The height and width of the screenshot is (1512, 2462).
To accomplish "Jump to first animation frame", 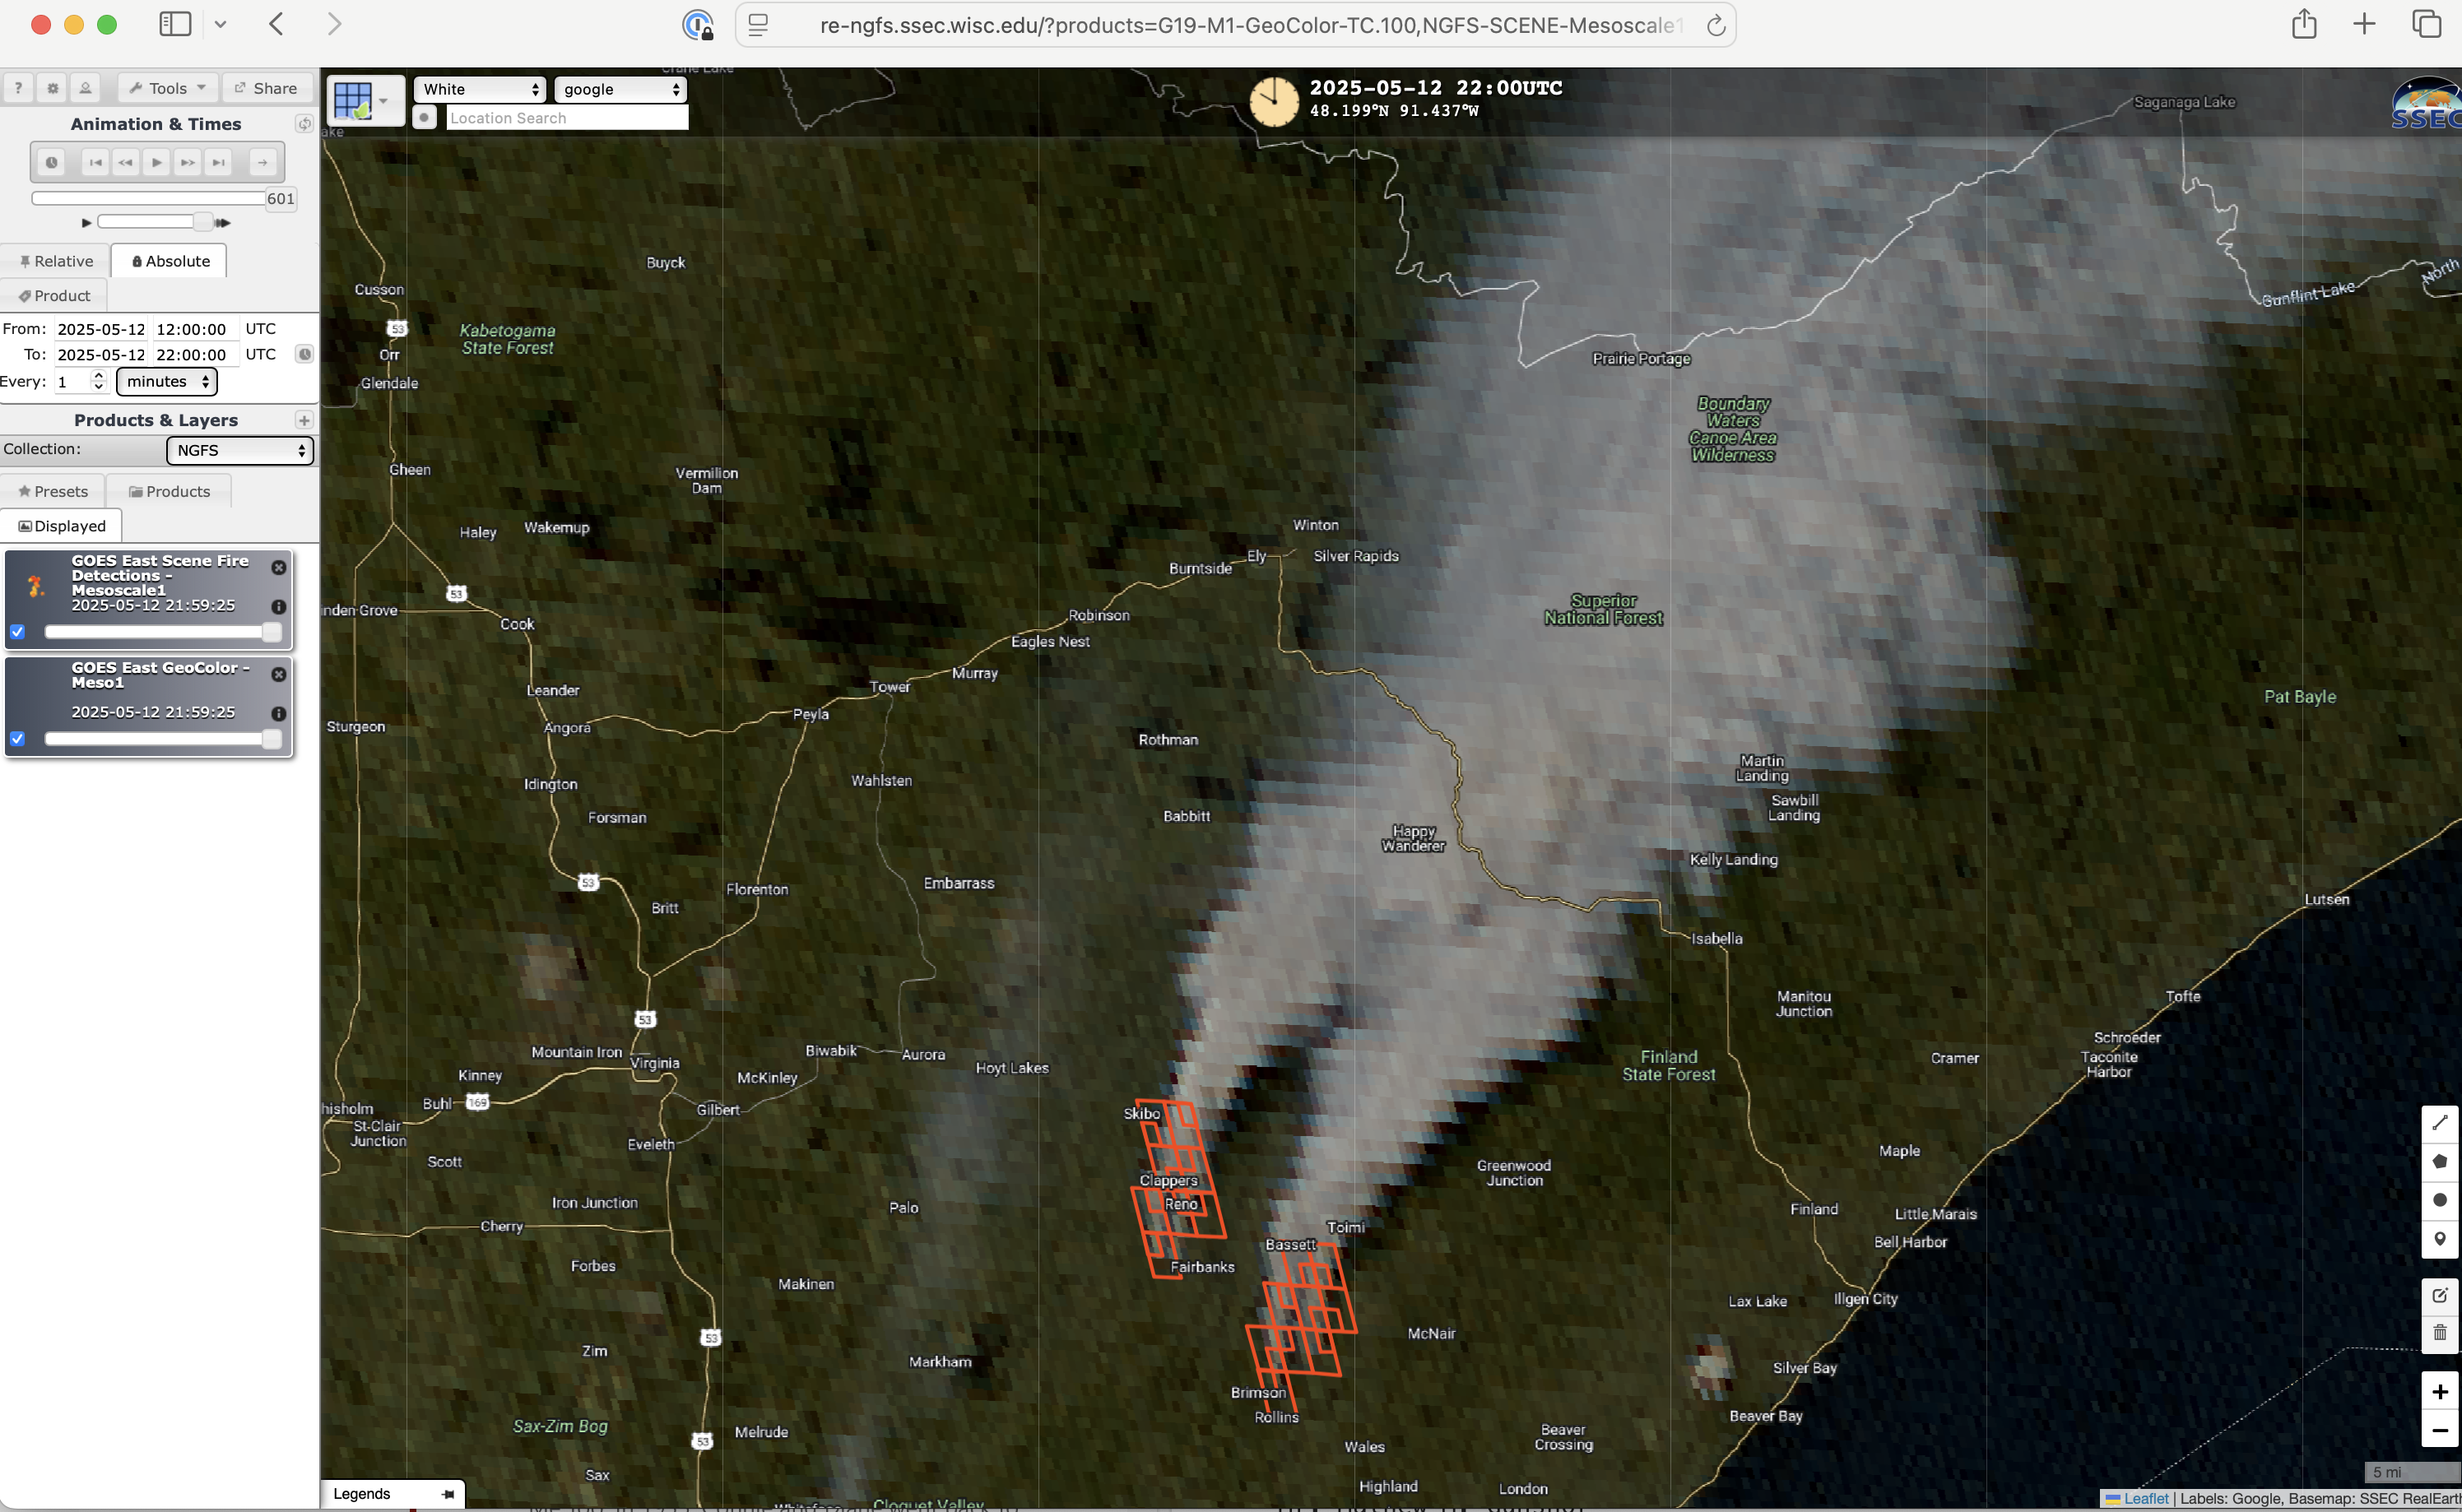I will point(95,162).
